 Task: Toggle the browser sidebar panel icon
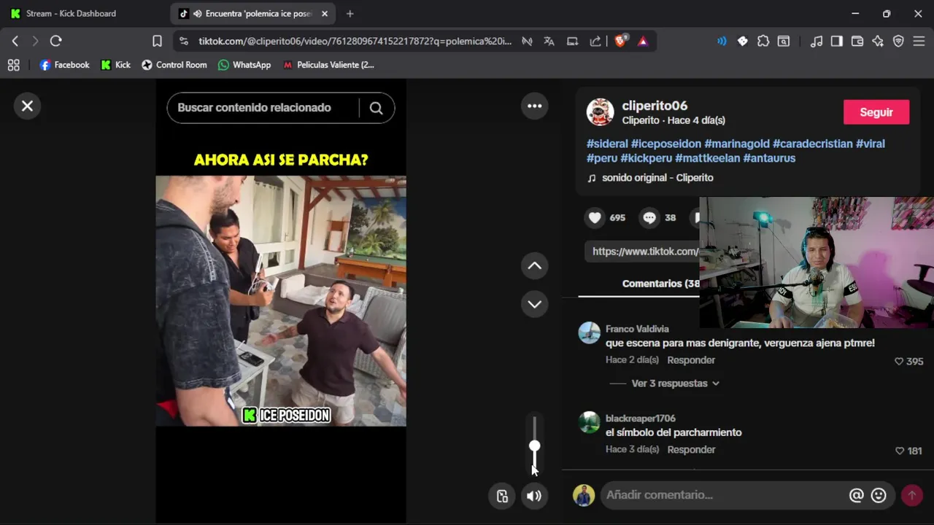[837, 42]
